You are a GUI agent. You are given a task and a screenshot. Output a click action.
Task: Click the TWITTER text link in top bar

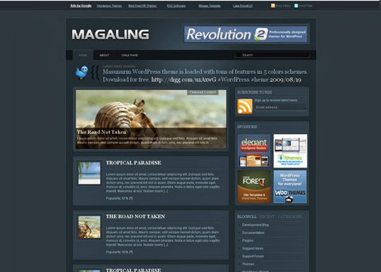coord(306,6)
